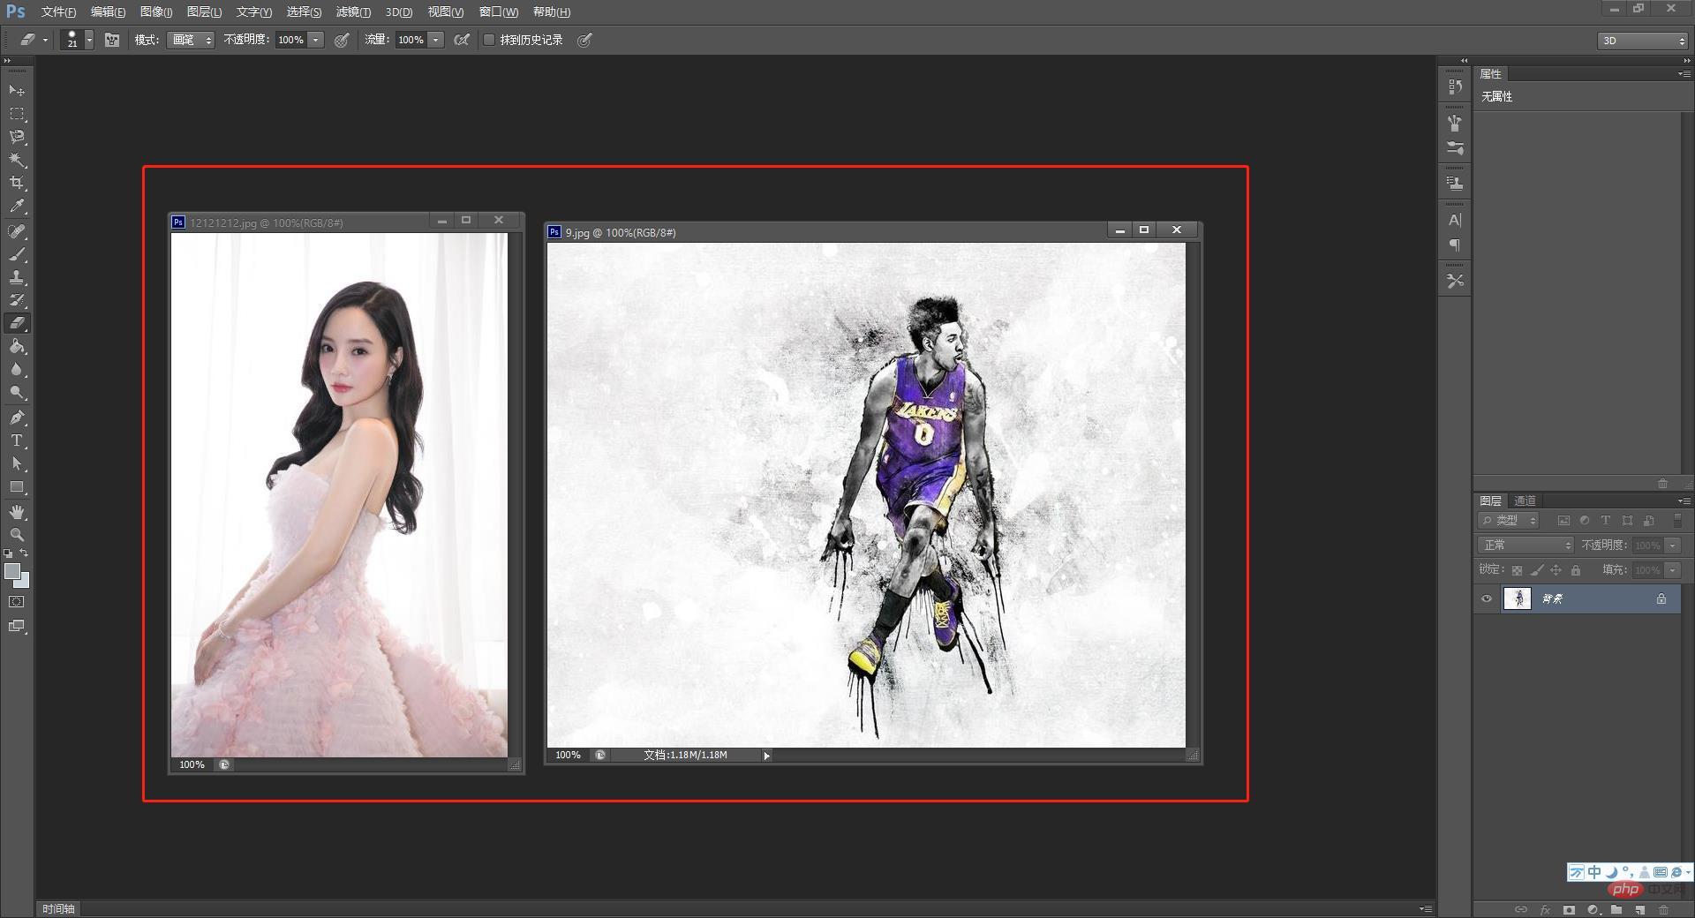Viewport: 1695px width, 918px height.
Task: Select the Blur tool
Action: coord(17,369)
